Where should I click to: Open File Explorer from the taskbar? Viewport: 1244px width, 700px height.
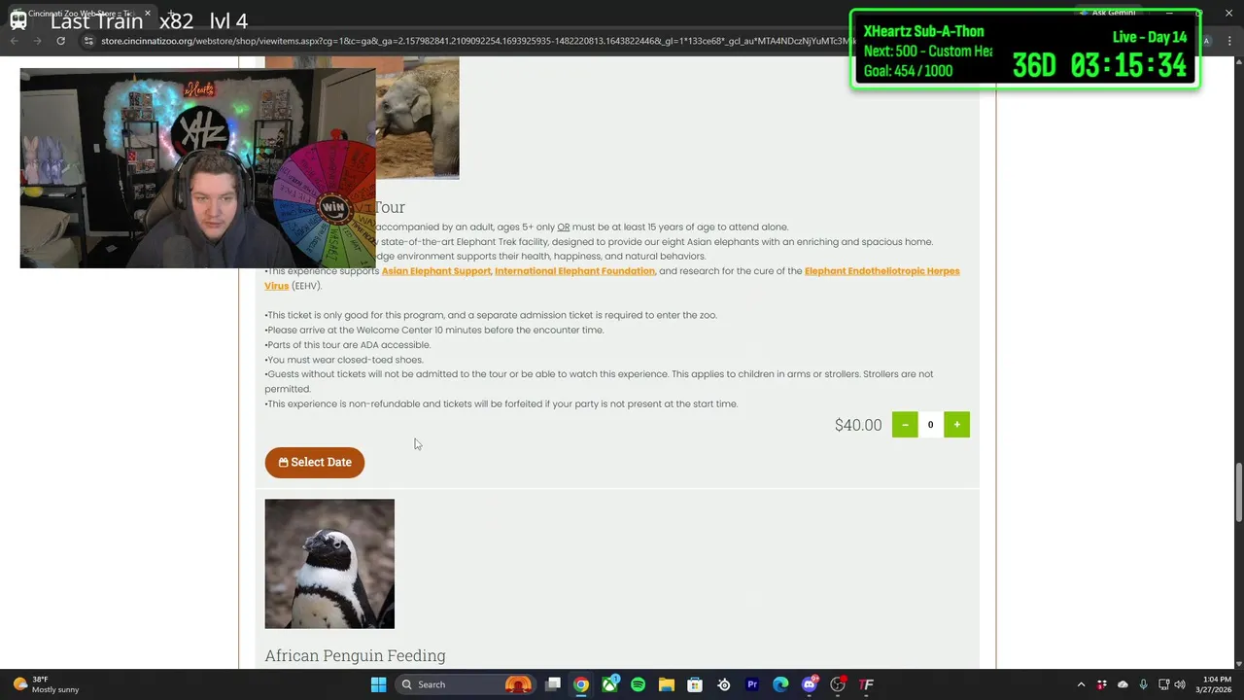[667, 684]
